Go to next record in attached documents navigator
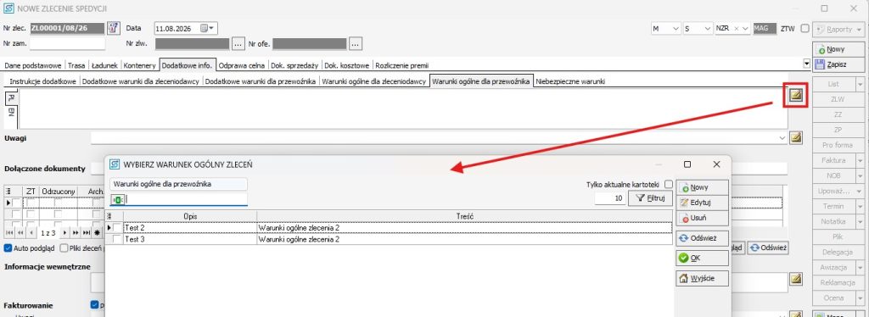This screenshot has width=869, height=317. pos(64,233)
